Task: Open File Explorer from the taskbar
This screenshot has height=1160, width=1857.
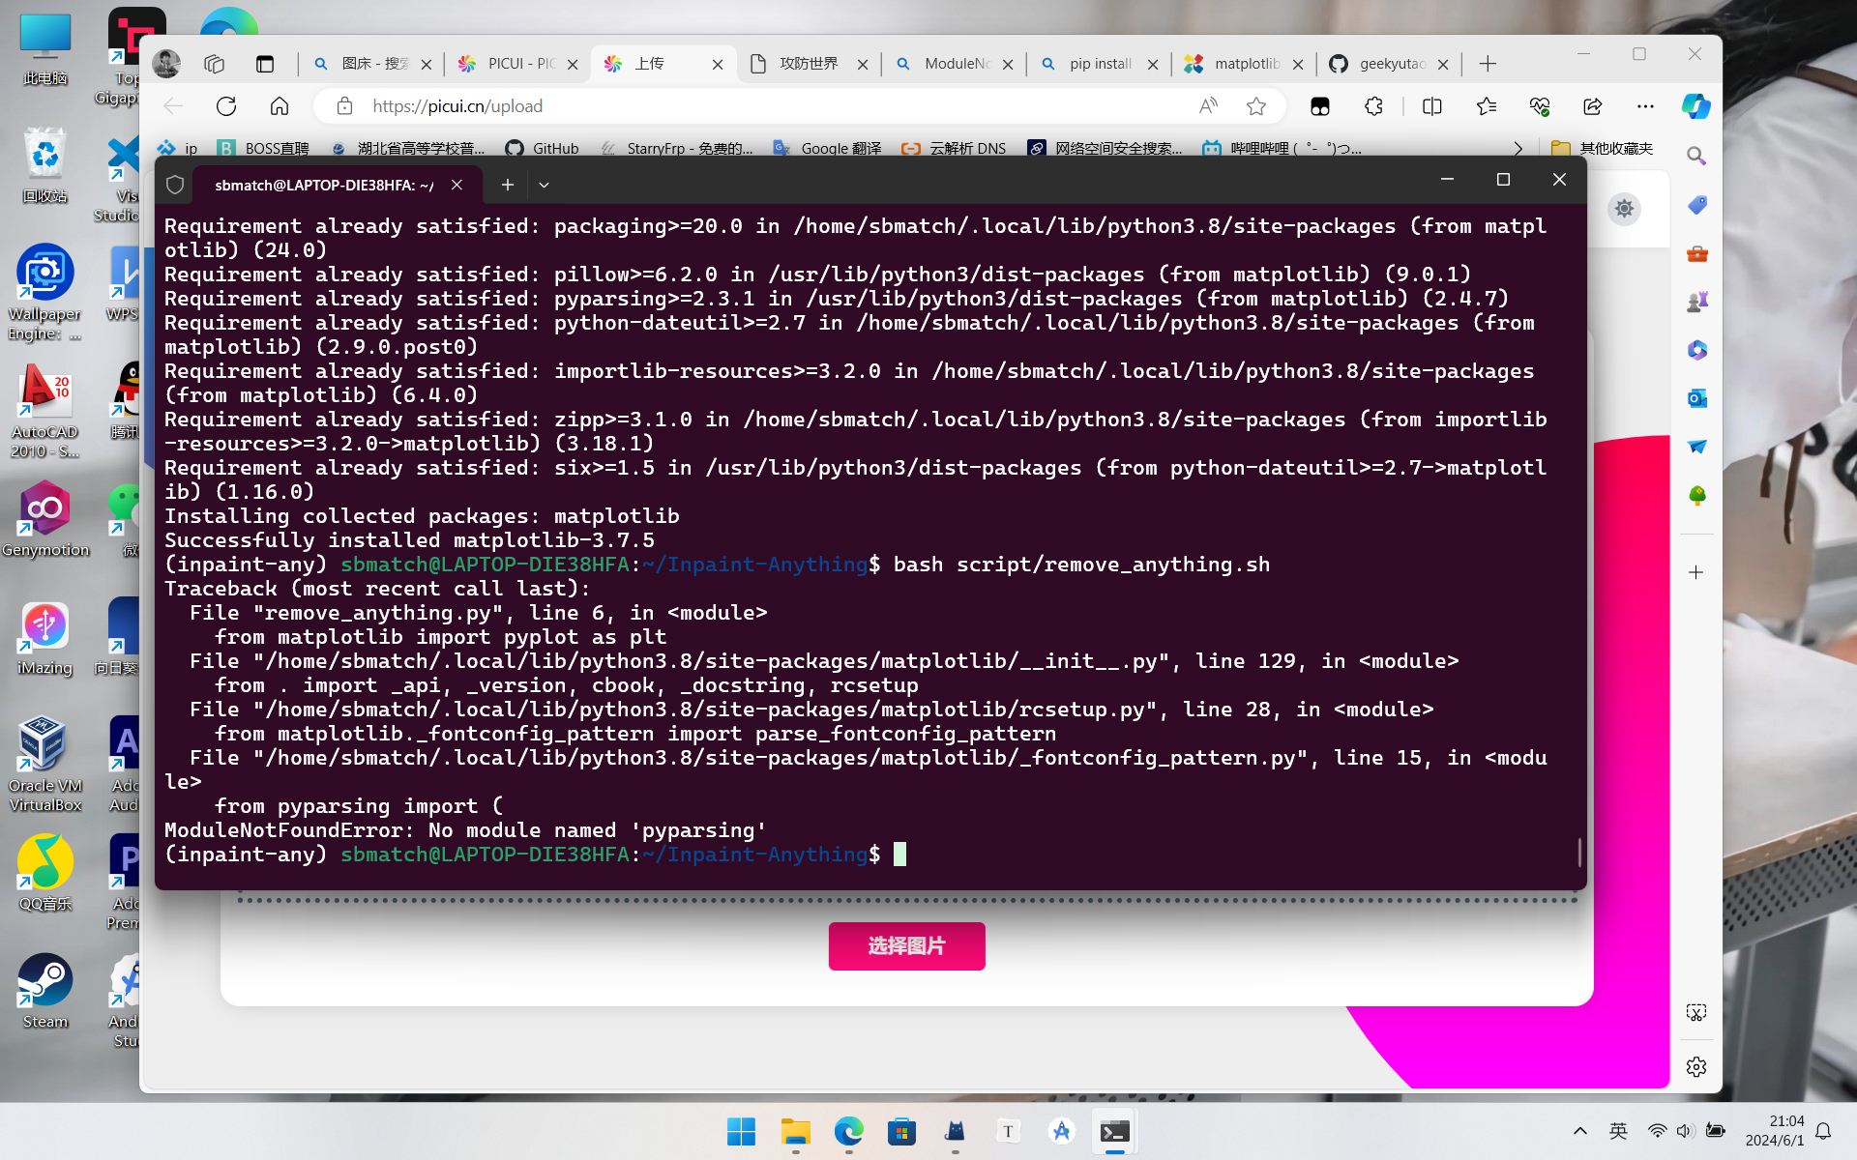Action: 795,1131
